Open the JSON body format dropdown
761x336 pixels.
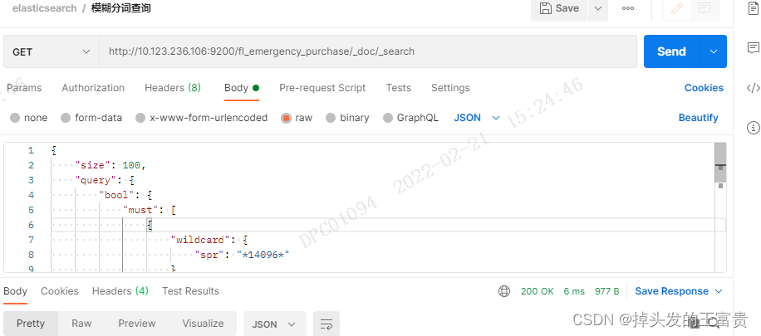coord(477,118)
